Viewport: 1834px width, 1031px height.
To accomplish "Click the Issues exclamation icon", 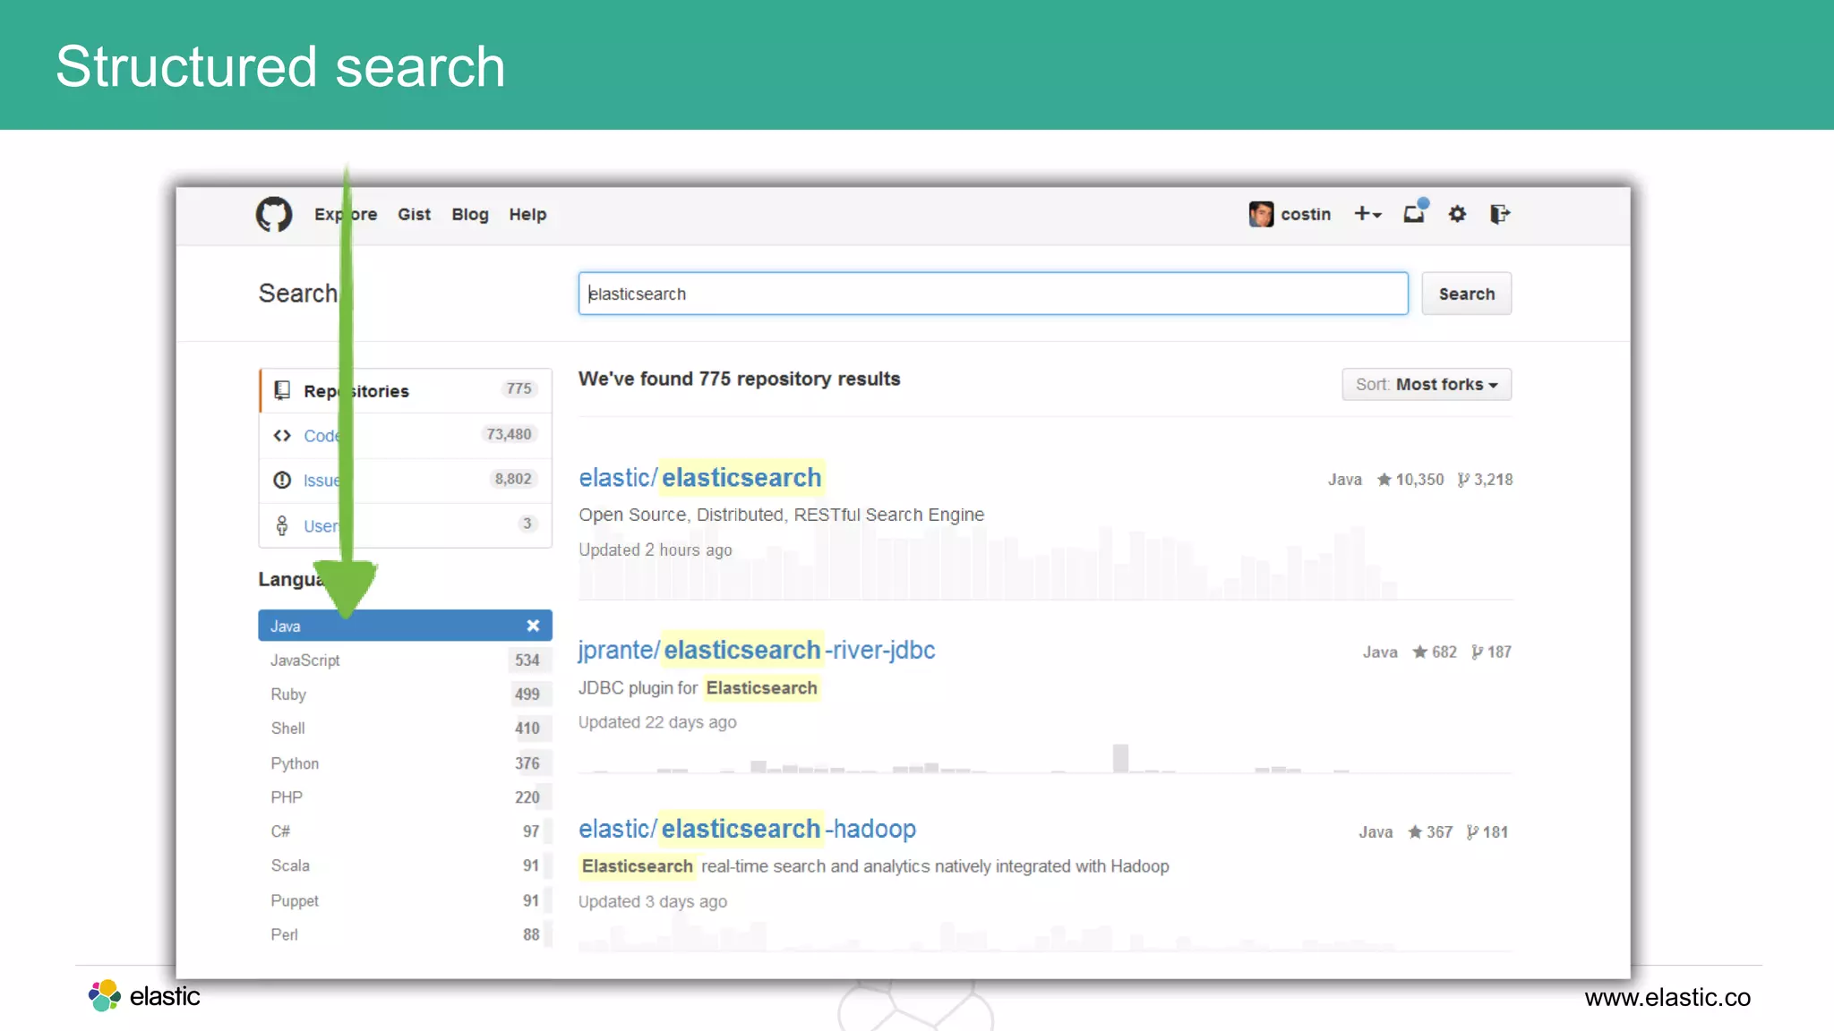I will pos(282,480).
